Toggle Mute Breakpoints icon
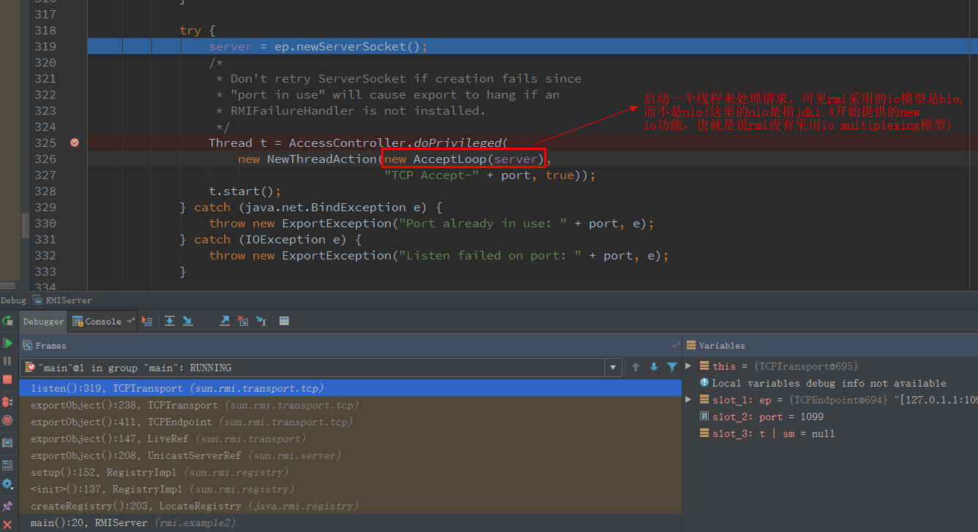978x532 pixels. coord(7,420)
